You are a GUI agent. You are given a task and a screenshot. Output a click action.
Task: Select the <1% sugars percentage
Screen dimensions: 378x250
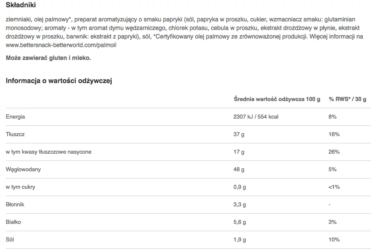334,187
